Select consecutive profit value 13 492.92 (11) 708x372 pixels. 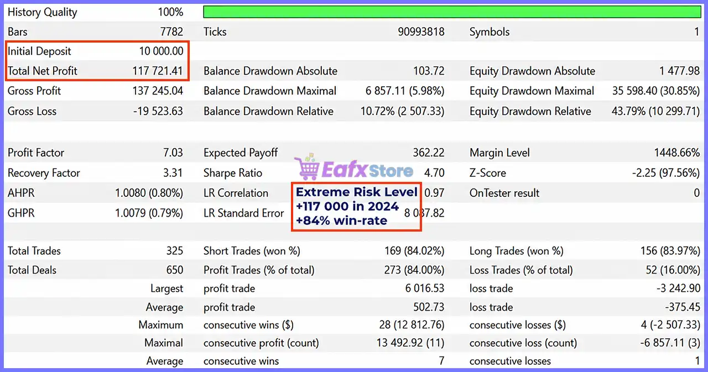click(410, 343)
